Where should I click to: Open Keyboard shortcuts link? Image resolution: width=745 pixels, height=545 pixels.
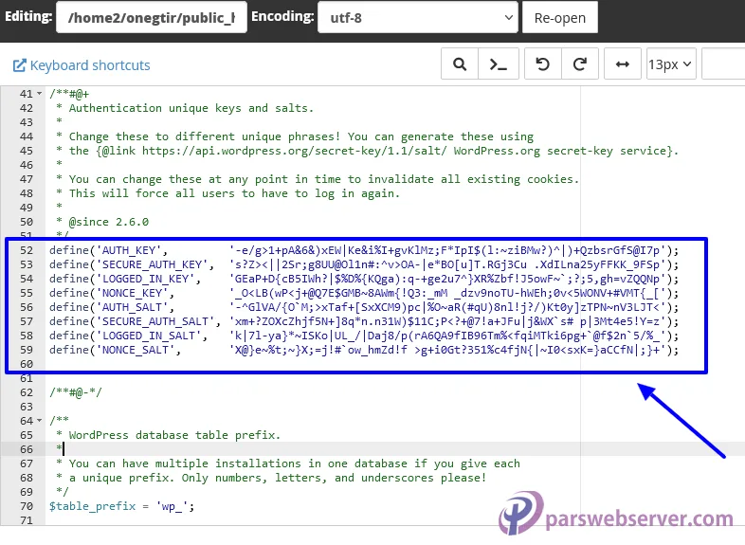[x=82, y=65]
